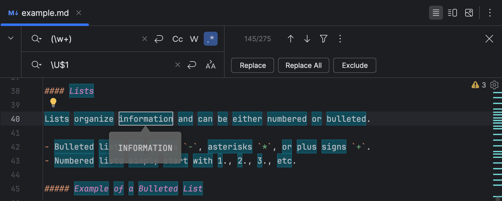The width and height of the screenshot is (502, 201).
Task: Click the yellow intention lightbulb
Action: point(53,102)
